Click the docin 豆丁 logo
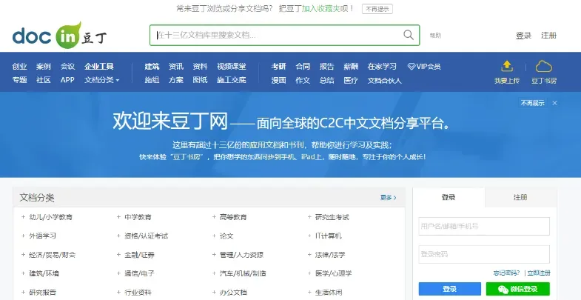The image size is (581, 300). point(60,36)
